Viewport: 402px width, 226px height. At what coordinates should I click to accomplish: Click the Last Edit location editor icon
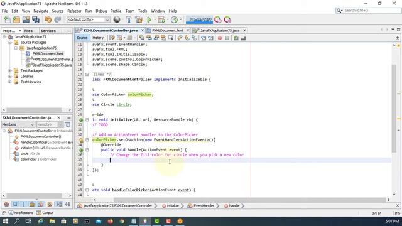coord(112,38)
